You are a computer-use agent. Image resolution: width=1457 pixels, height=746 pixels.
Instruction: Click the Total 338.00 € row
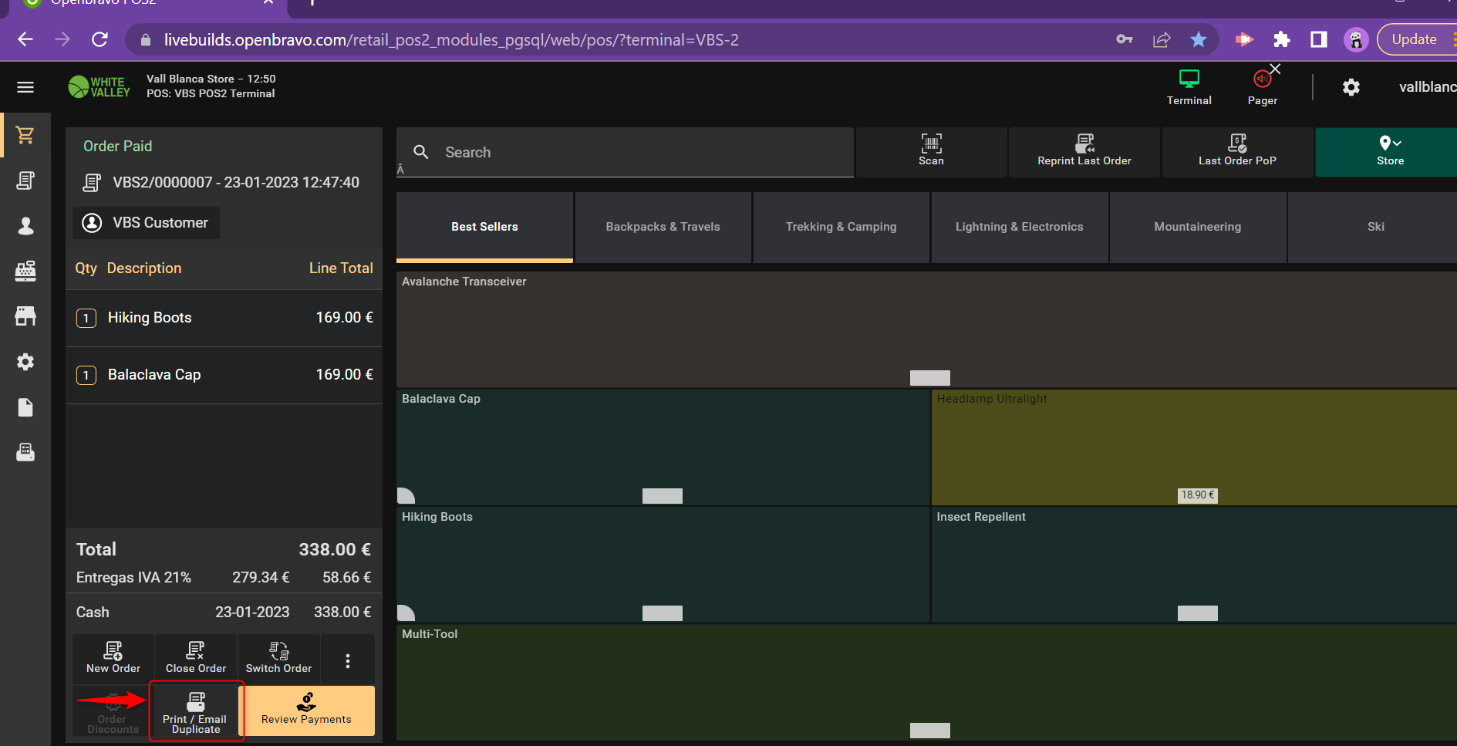[x=224, y=549]
